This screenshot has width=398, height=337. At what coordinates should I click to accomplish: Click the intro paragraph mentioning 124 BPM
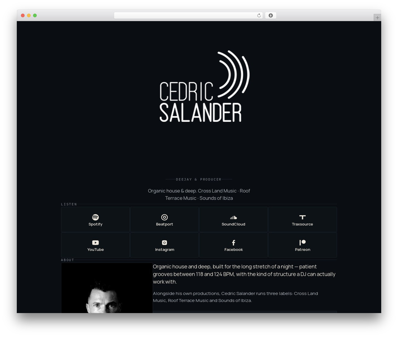point(244,274)
